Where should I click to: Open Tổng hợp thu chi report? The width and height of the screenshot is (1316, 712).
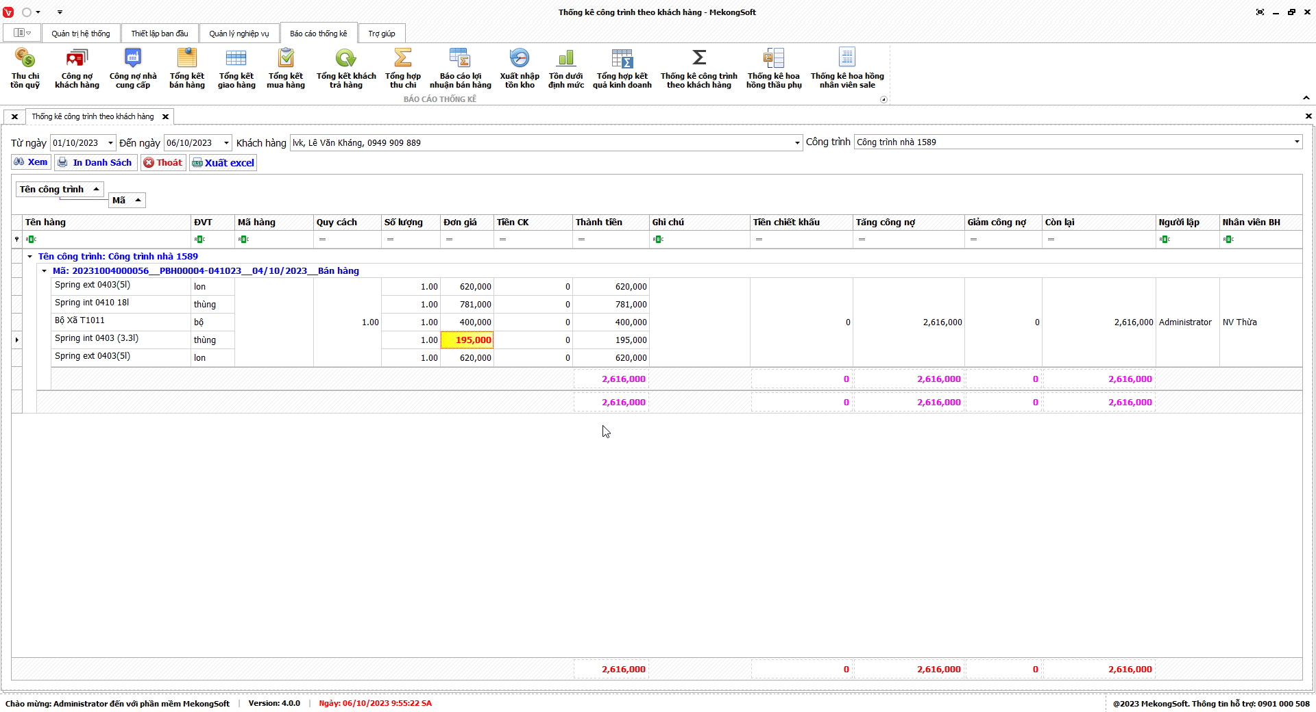coord(402,68)
